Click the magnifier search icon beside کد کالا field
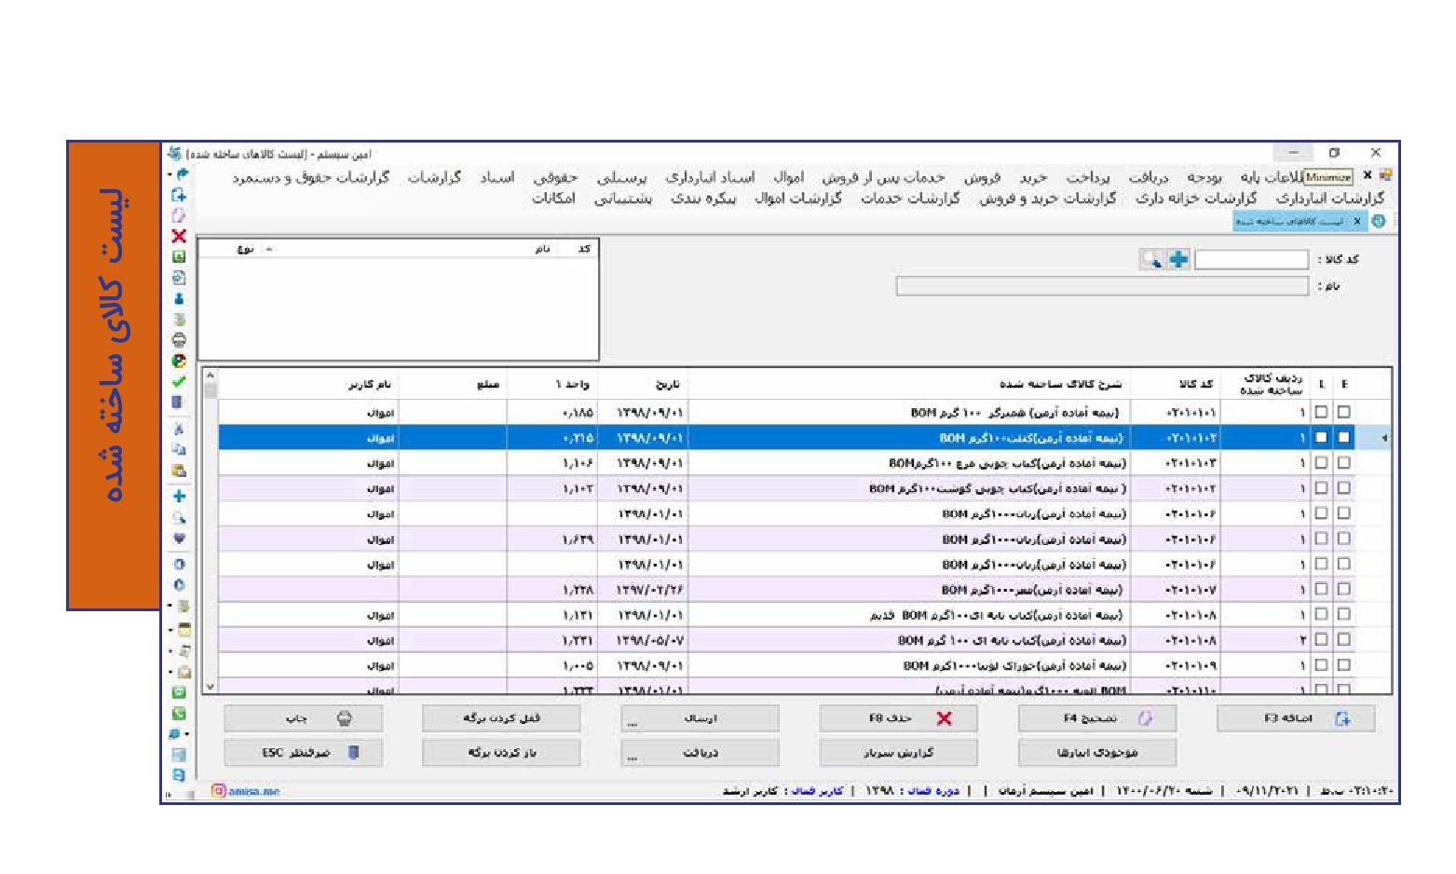The image size is (1456, 874). (x=1152, y=260)
